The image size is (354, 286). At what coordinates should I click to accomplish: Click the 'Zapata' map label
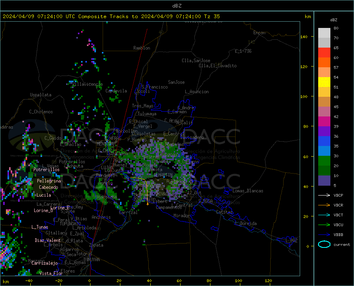(96, 245)
